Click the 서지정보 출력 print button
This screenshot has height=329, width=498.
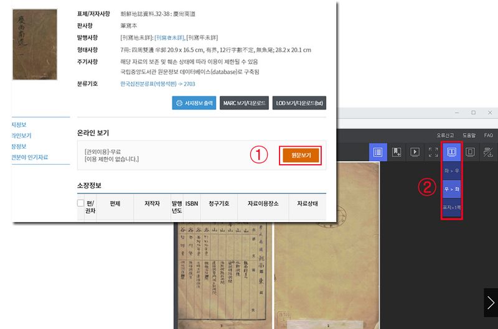194,103
